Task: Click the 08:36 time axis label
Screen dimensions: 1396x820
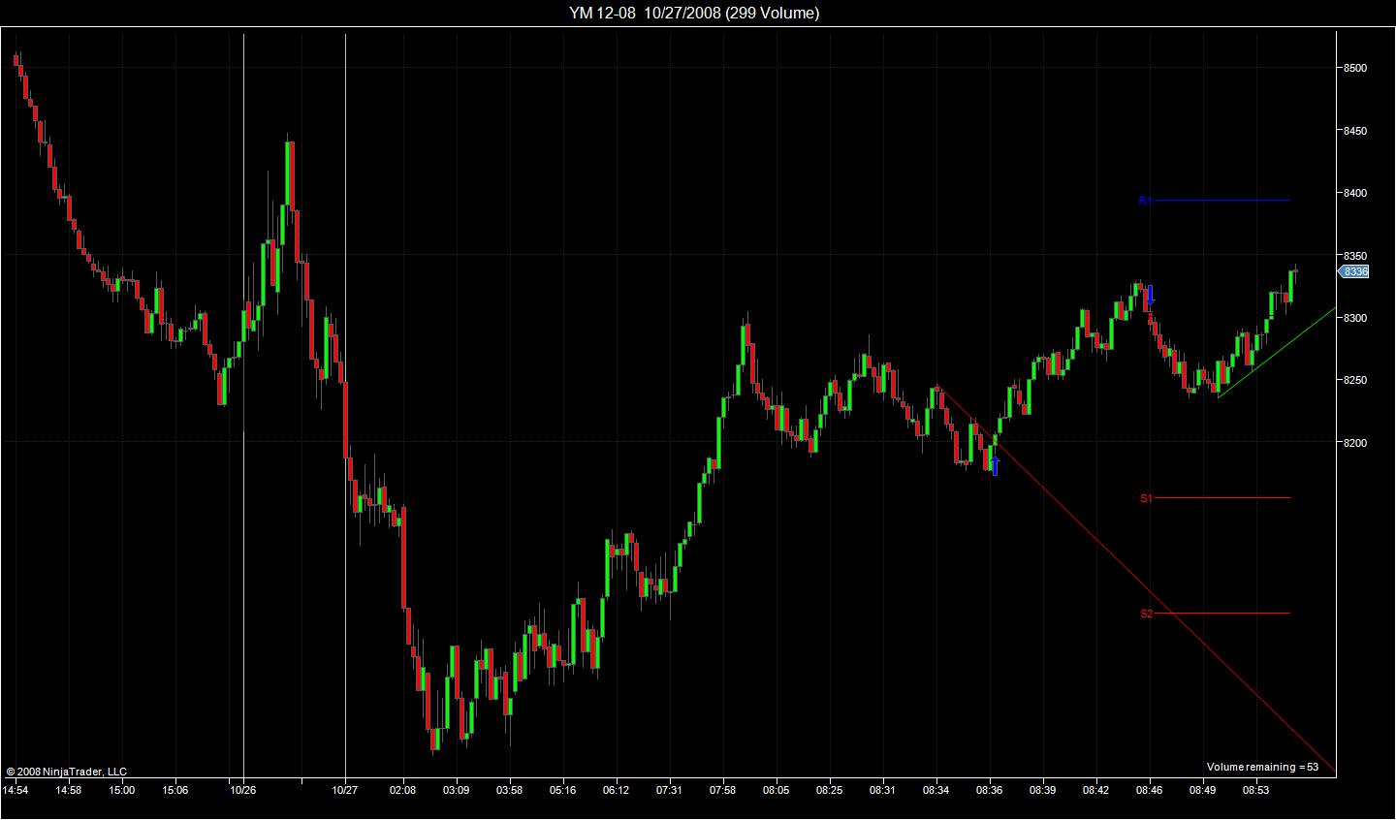Action: pos(989,790)
